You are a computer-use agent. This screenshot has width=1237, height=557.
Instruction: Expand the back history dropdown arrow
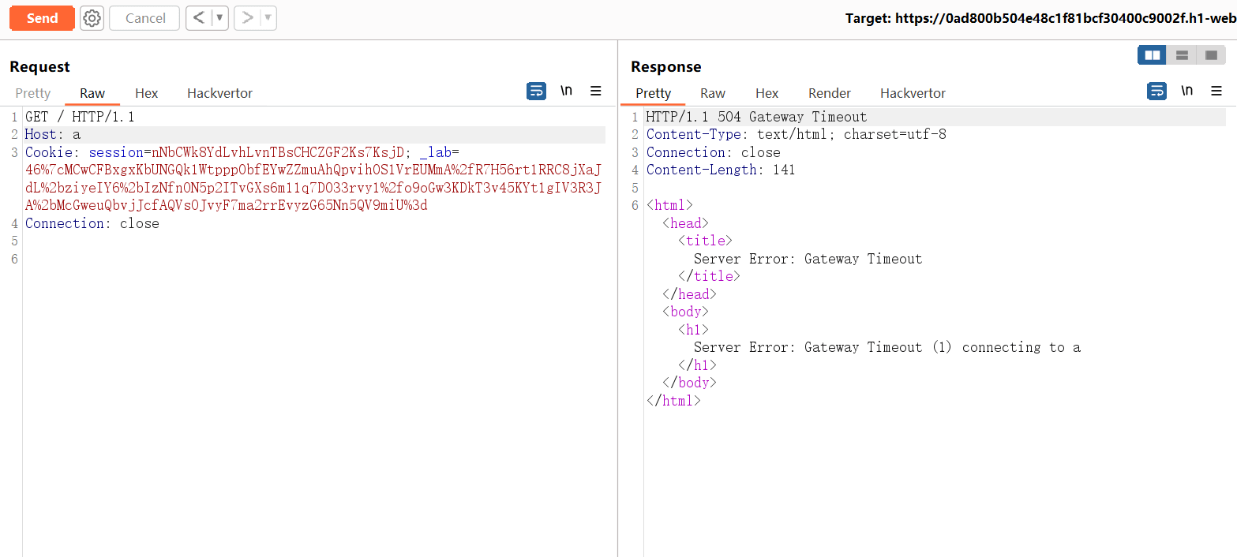coord(219,18)
